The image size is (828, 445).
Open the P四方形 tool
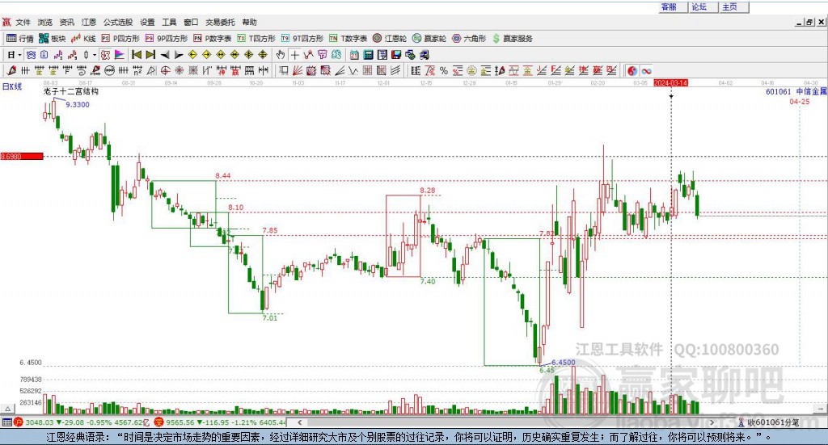pyautogui.click(x=120, y=39)
